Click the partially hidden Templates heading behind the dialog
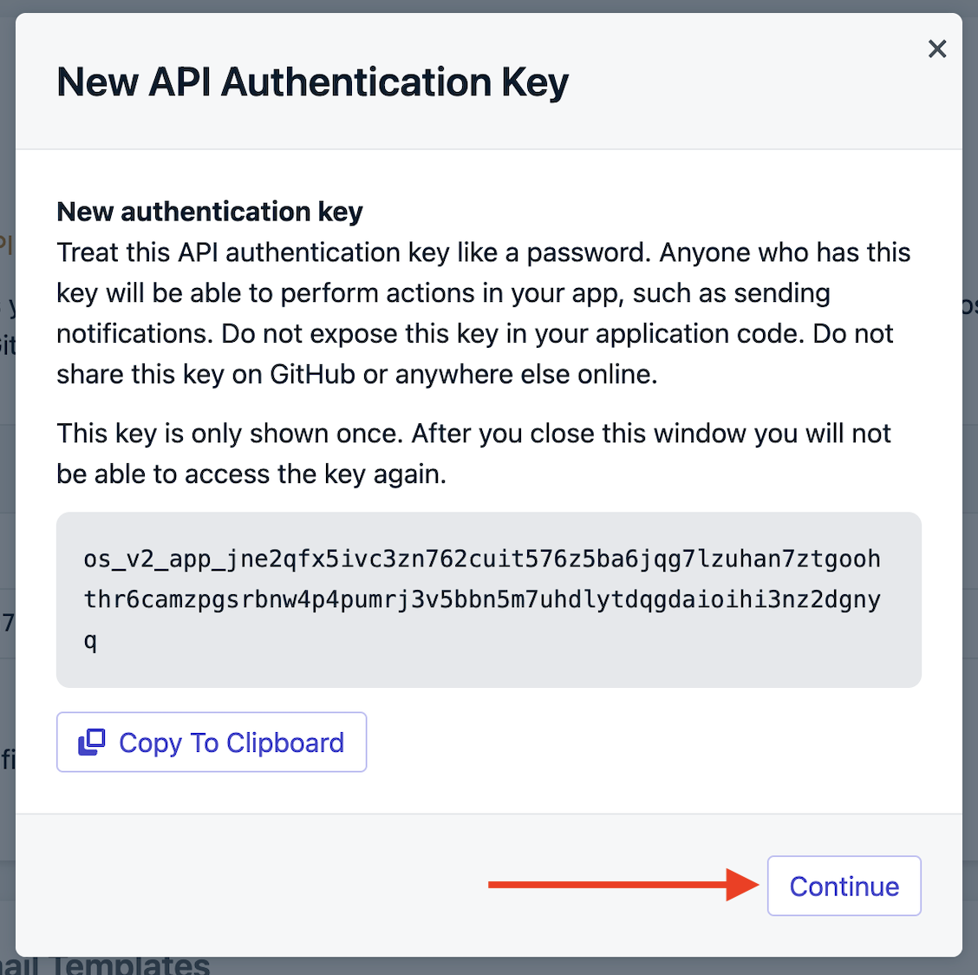 pos(130,965)
